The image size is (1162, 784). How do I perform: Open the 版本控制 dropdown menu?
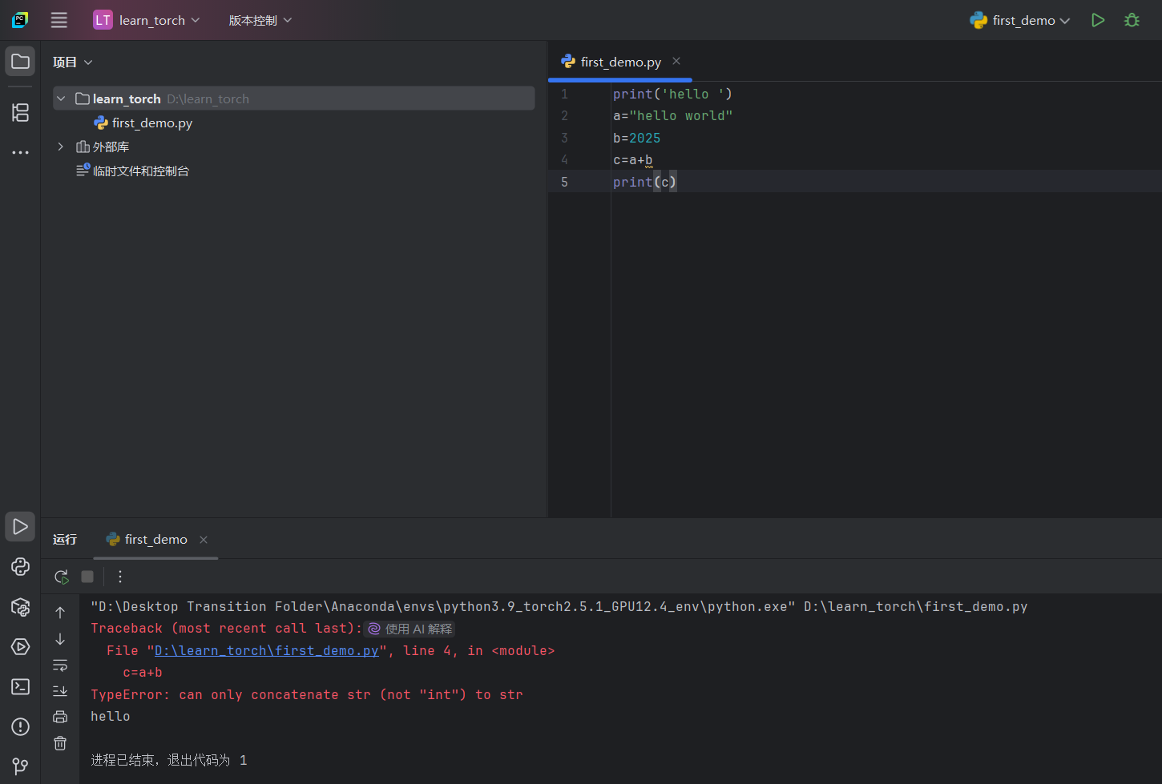pyautogui.click(x=260, y=19)
